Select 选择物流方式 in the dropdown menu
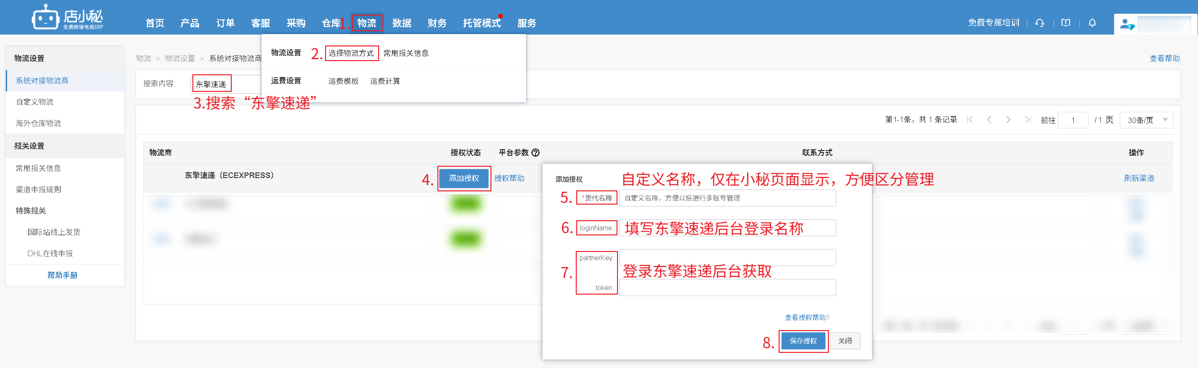1198x368 pixels. 351,53
